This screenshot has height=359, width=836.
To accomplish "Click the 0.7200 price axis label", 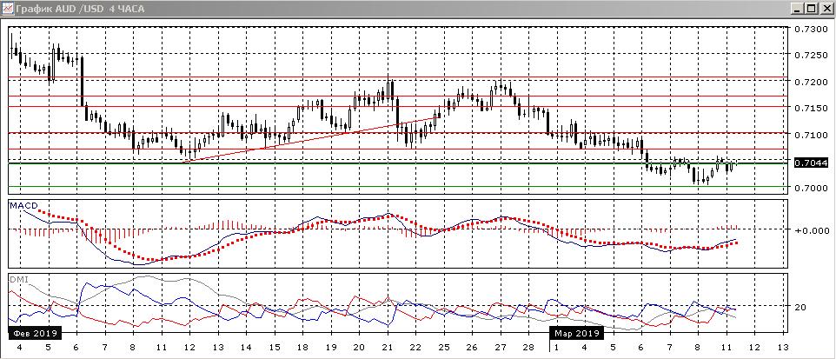I will tap(811, 82).
